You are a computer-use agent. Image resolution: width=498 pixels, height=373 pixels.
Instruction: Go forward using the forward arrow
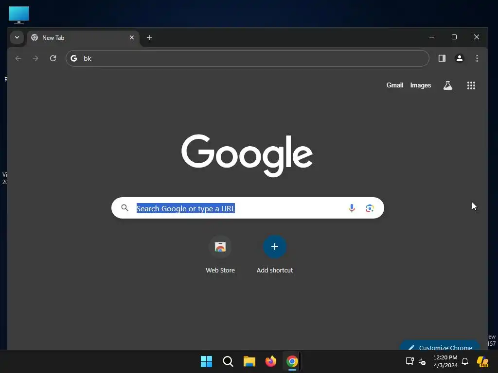[36, 58]
